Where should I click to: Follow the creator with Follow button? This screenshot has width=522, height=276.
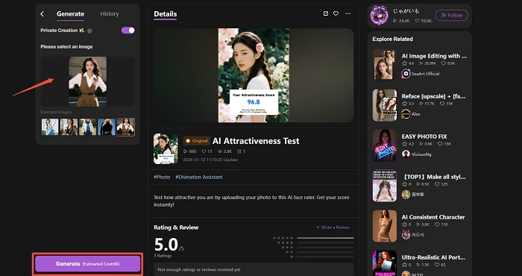[452, 16]
